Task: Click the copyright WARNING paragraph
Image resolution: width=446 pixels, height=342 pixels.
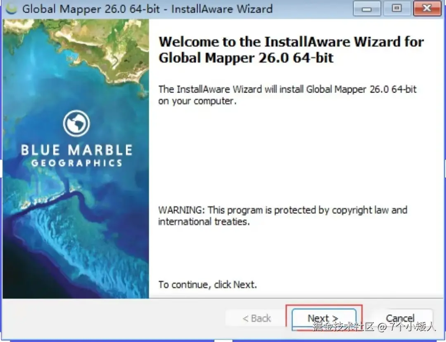Action: [283, 216]
